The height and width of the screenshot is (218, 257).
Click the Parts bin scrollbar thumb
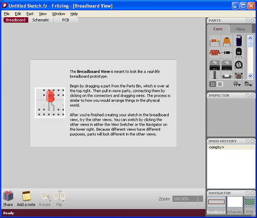click(250, 44)
